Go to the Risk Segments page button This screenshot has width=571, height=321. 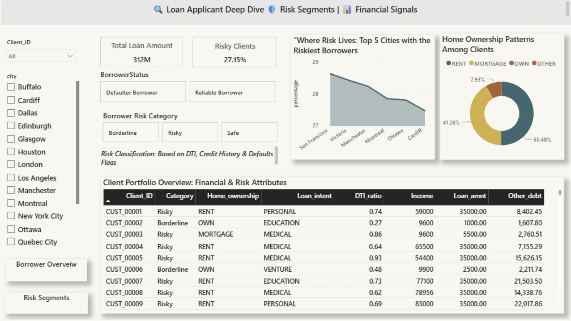[x=46, y=303]
